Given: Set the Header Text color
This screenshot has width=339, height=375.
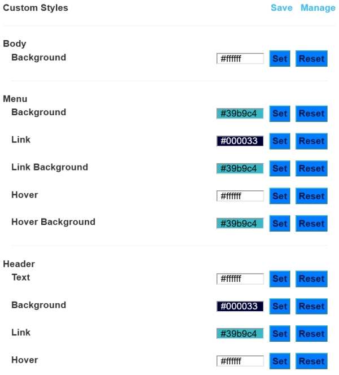Looking at the screenshot, I should coord(280,279).
